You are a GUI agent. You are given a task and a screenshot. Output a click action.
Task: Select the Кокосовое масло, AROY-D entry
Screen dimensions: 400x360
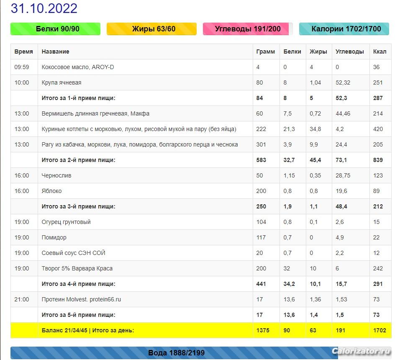pyautogui.click(x=78, y=67)
